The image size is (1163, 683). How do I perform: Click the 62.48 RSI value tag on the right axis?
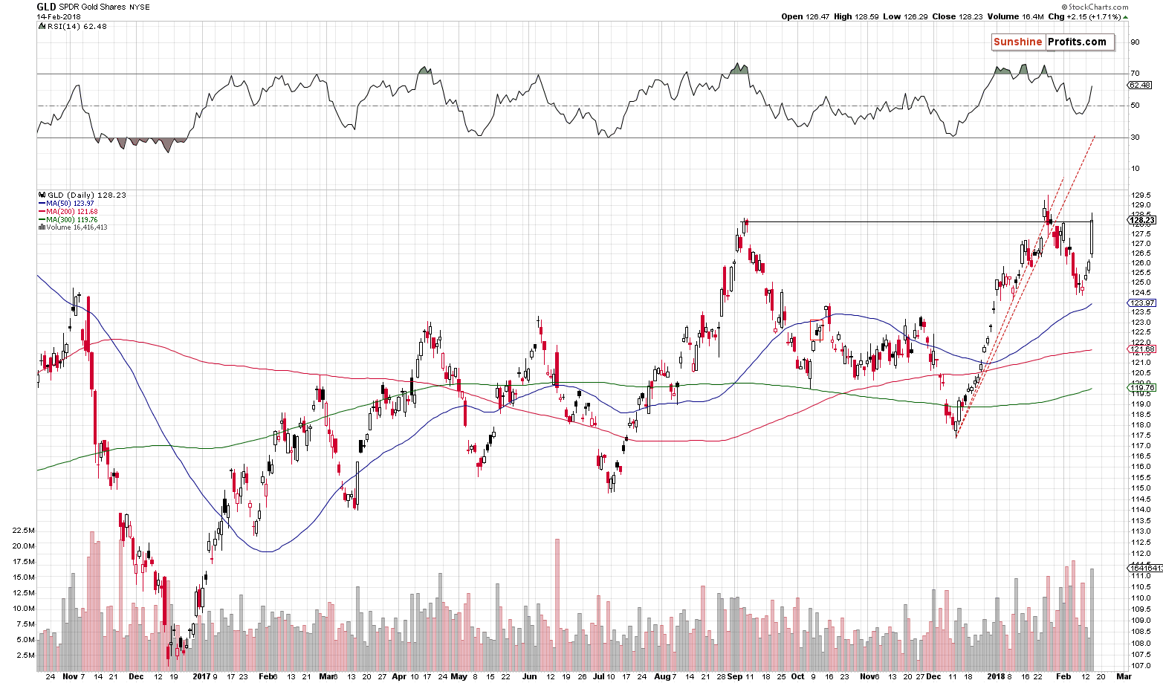point(1139,85)
